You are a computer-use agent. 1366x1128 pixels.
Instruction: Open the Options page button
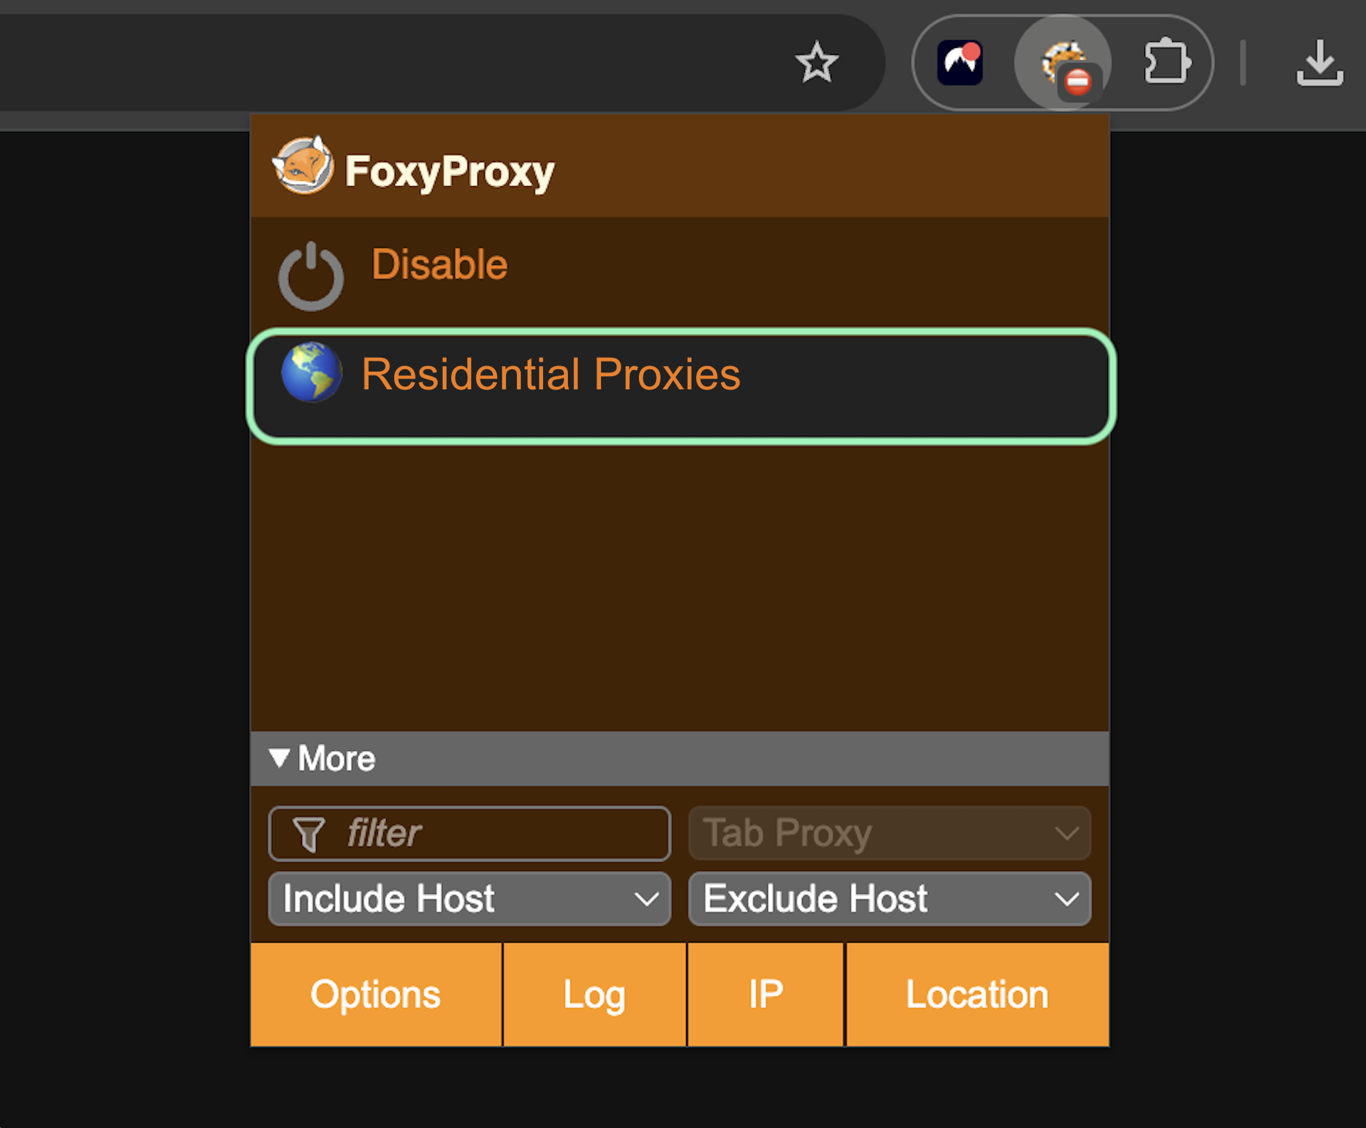[x=375, y=995]
